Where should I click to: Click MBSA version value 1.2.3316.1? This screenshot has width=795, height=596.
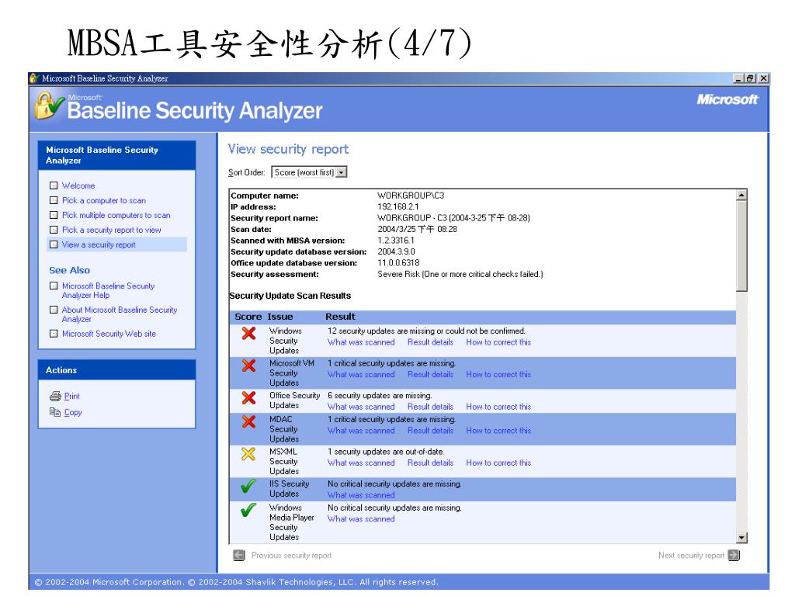(395, 241)
